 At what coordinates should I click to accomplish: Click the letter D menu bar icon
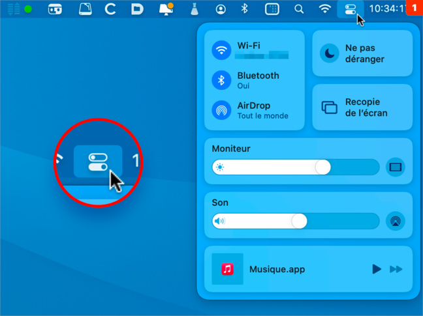tap(137, 9)
